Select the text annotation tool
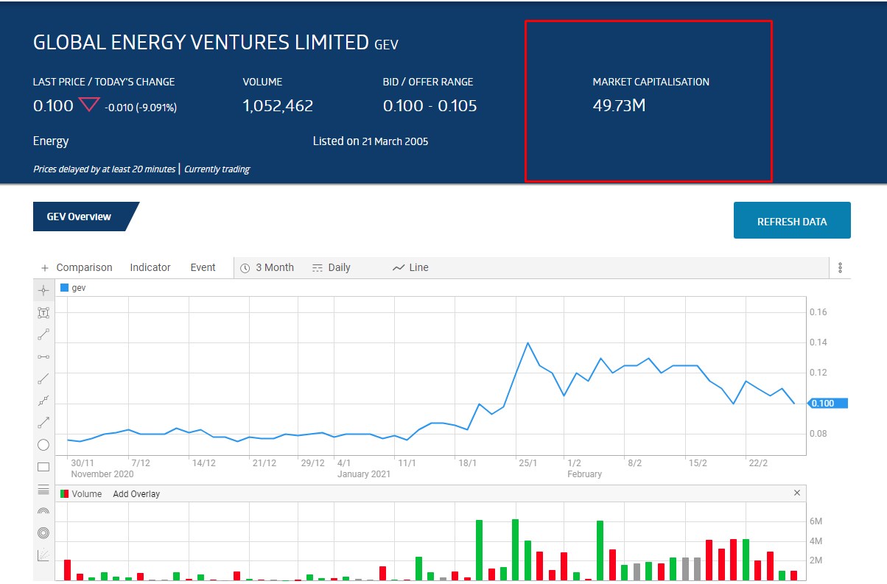The height and width of the screenshot is (584, 887). tap(43, 312)
